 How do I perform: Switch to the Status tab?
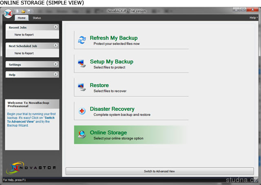pyautogui.click(x=37, y=18)
